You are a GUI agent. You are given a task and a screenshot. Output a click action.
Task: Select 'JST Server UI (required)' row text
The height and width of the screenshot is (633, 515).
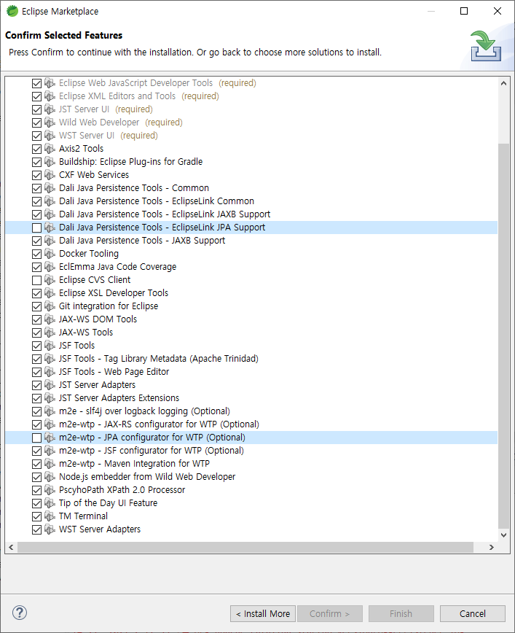click(106, 109)
